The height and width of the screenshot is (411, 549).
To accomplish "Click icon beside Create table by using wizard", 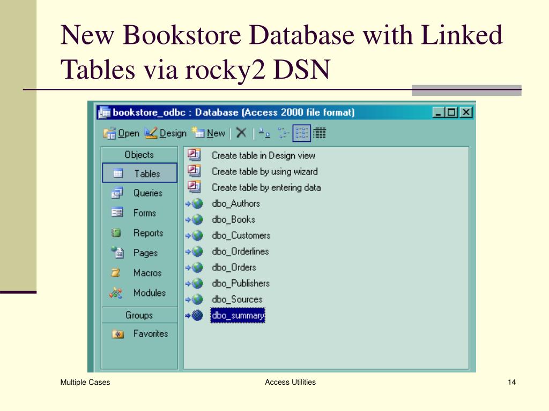I will (194, 171).
